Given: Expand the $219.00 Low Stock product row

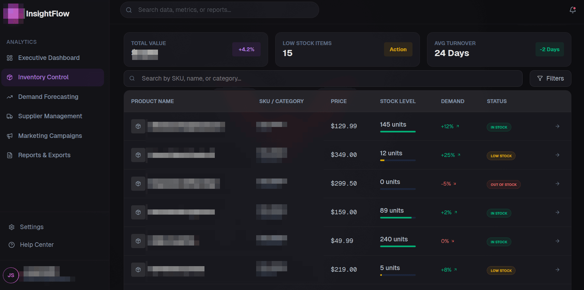Looking at the screenshot, I should click(557, 270).
